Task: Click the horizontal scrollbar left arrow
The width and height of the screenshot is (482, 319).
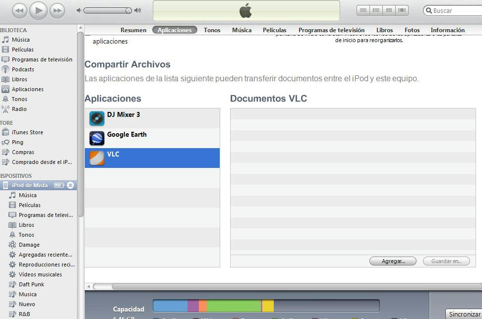Action: pos(89,286)
